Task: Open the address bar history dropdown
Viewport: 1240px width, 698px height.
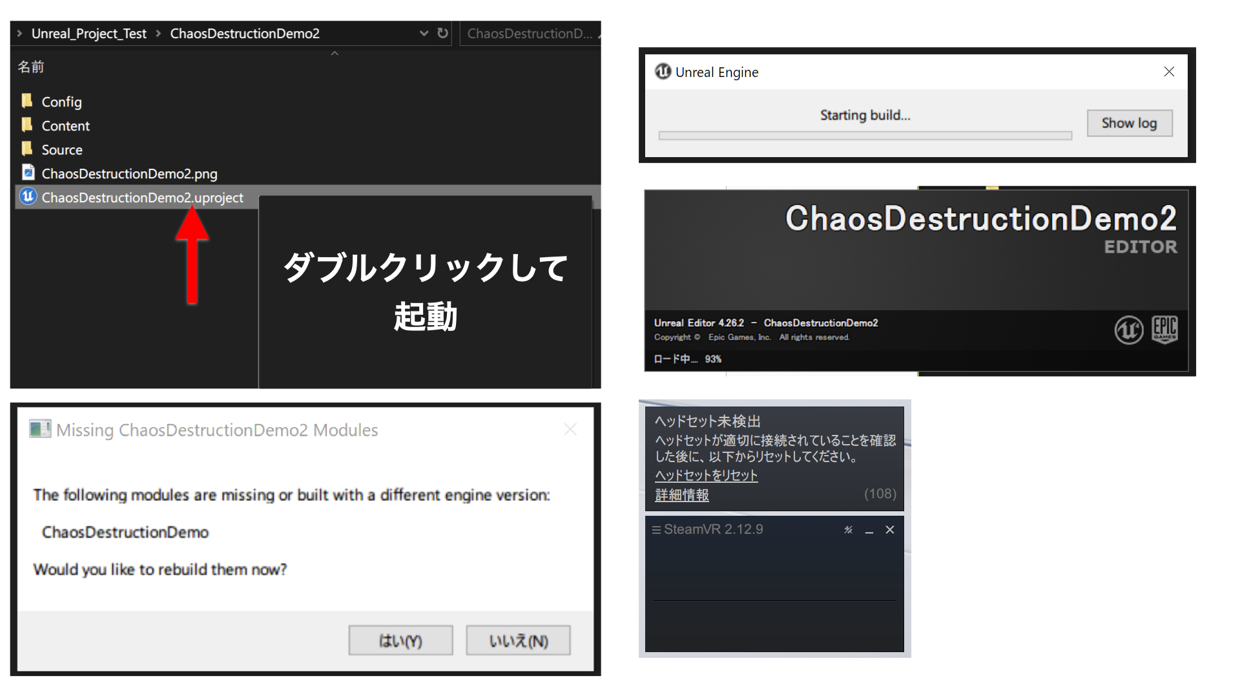Action: tap(424, 34)
